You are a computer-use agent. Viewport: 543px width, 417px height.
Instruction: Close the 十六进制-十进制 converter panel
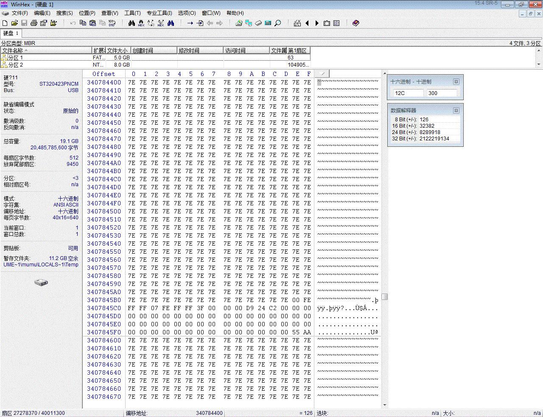(456, 82)
